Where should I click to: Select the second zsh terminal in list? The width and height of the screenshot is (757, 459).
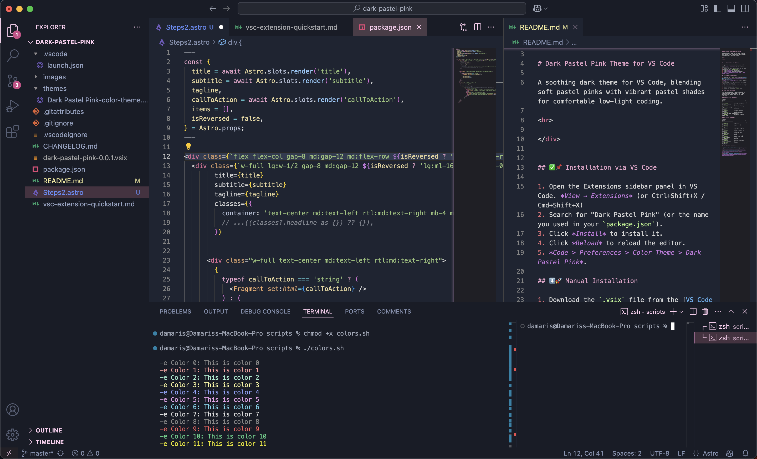tap(726, 338)
